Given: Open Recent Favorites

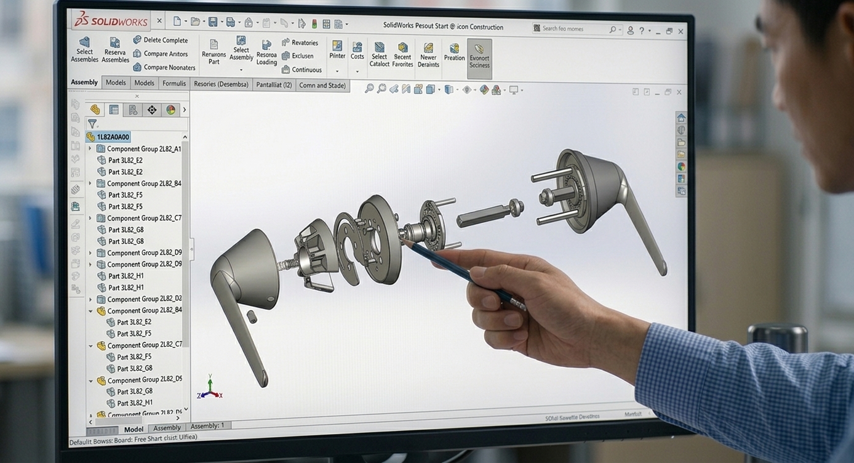Looking at the screenshot, I should (402, 54).
